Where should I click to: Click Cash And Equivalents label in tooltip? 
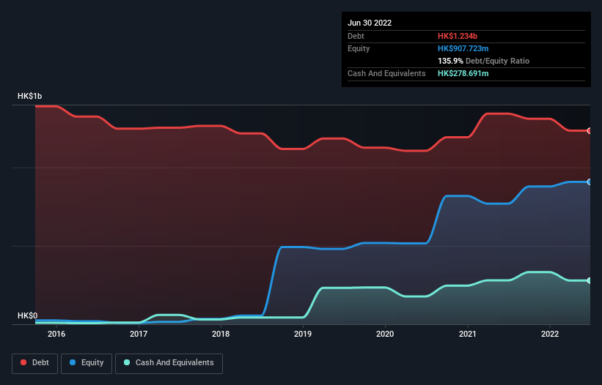tap(386, 73)
